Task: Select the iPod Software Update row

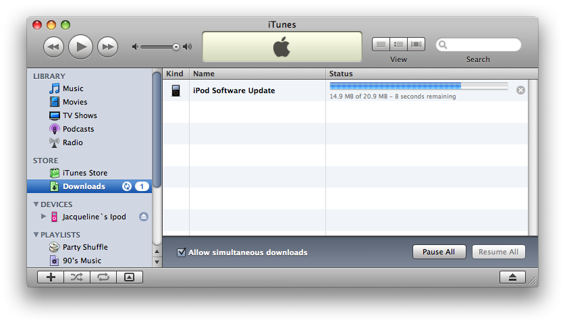Action: [345, 90]
